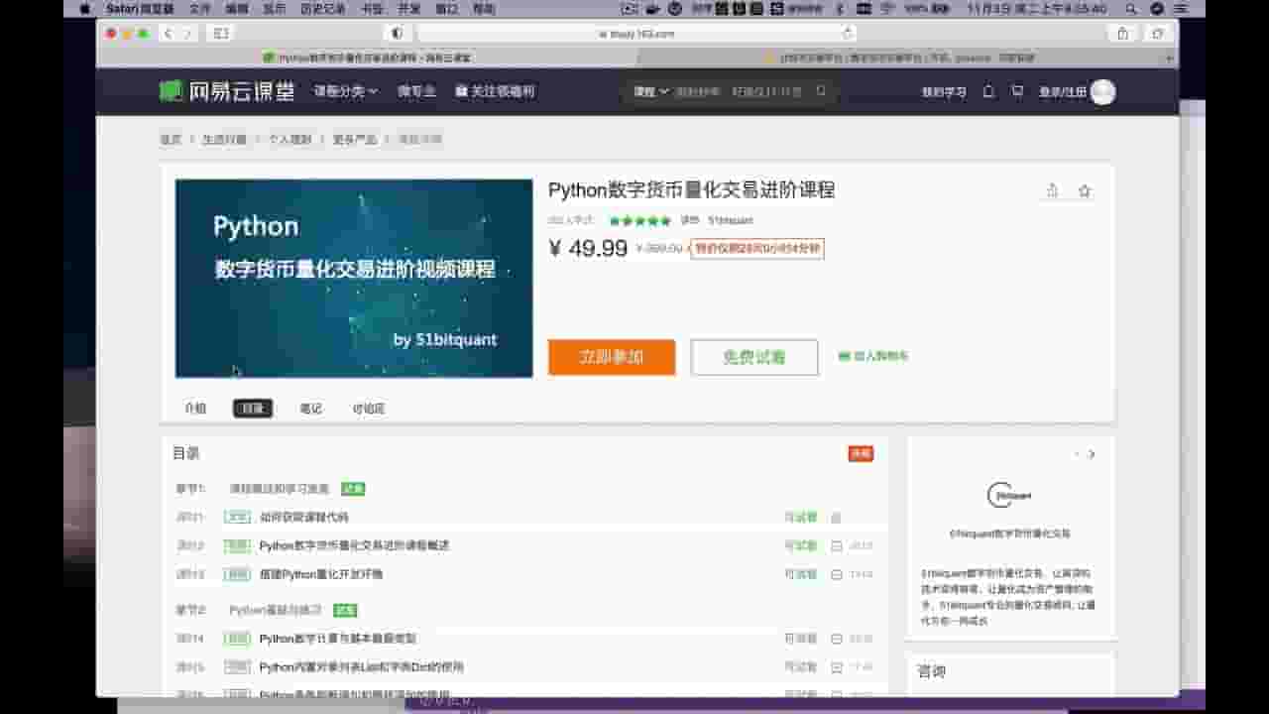
Task: Click 可试看 for Python数字计算与基本数据类型
Action: (x=801, y=639)
